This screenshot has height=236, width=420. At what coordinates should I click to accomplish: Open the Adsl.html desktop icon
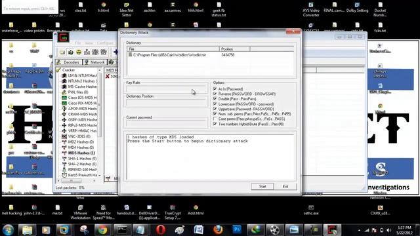tap(196, 210)
